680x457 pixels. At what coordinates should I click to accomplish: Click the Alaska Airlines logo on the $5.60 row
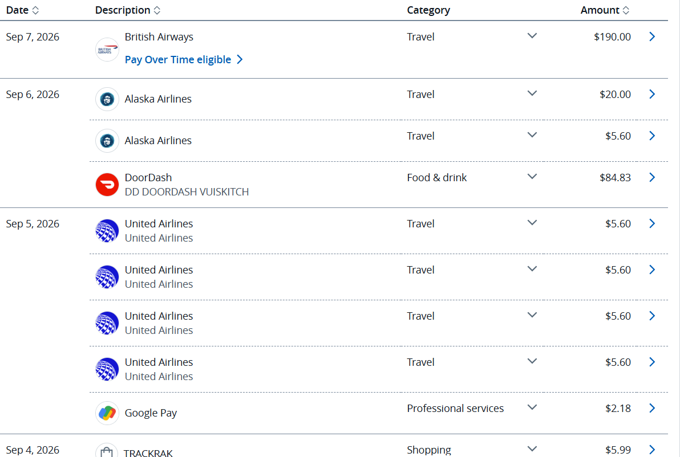[x=107, y=141]
